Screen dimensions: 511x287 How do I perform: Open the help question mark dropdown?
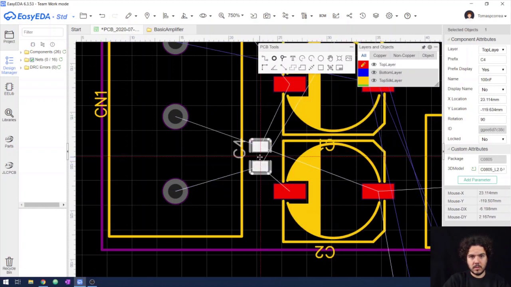[410, 16]
